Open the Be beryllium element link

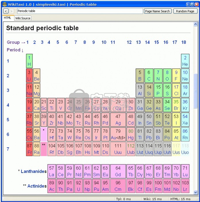[x=36, y=79]
